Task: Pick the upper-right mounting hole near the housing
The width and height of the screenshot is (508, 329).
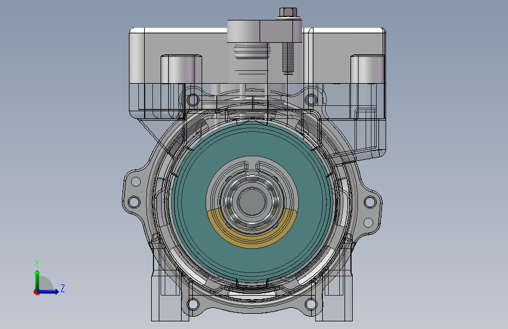Action: point(311,99)
